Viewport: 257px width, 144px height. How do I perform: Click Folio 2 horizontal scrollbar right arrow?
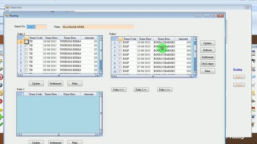[97, 75]
